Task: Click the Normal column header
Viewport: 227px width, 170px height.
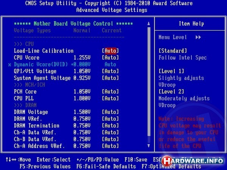Action: [x=82, y=30]
